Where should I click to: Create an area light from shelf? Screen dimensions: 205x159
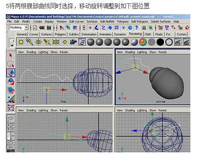56,42
